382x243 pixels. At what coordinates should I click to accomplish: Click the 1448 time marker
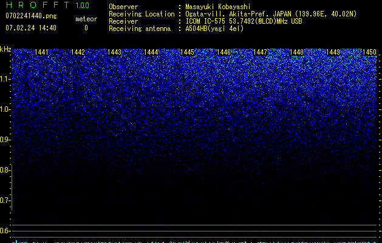[x=297, y=52]
